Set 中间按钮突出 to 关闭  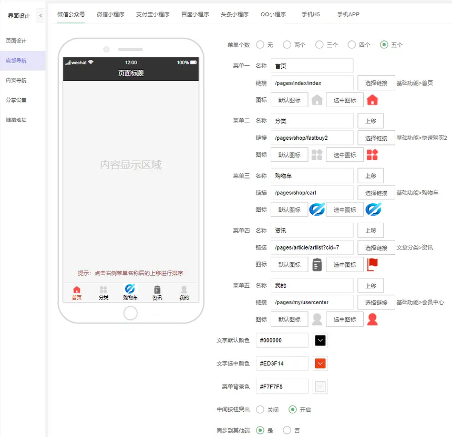point(260,409)
